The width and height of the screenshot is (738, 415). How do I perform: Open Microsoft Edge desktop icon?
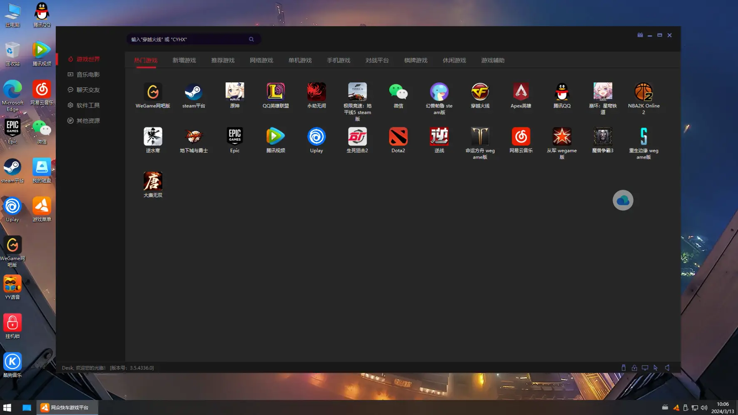click(x=12, y=96)
